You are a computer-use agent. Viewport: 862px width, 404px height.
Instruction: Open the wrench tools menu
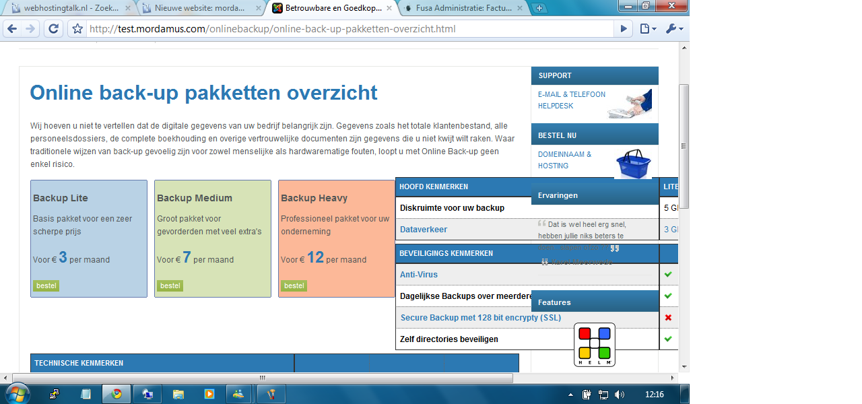pos(674,29)
